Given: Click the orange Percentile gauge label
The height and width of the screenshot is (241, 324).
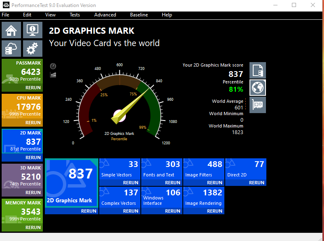Looking at the screenshot, I should [119, 139].
